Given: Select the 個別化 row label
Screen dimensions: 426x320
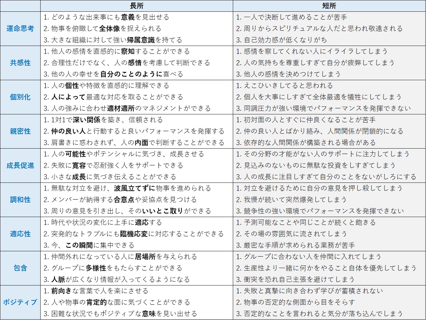Looking at the screenshot, I should point(20,97).
